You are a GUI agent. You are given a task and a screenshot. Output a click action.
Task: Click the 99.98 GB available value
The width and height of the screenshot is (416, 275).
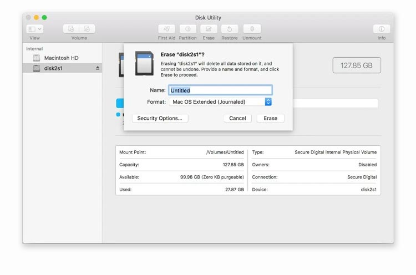[212, 177]
